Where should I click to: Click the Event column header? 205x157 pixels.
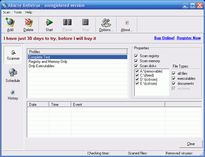pyautogui.click(x=118, y=105)
